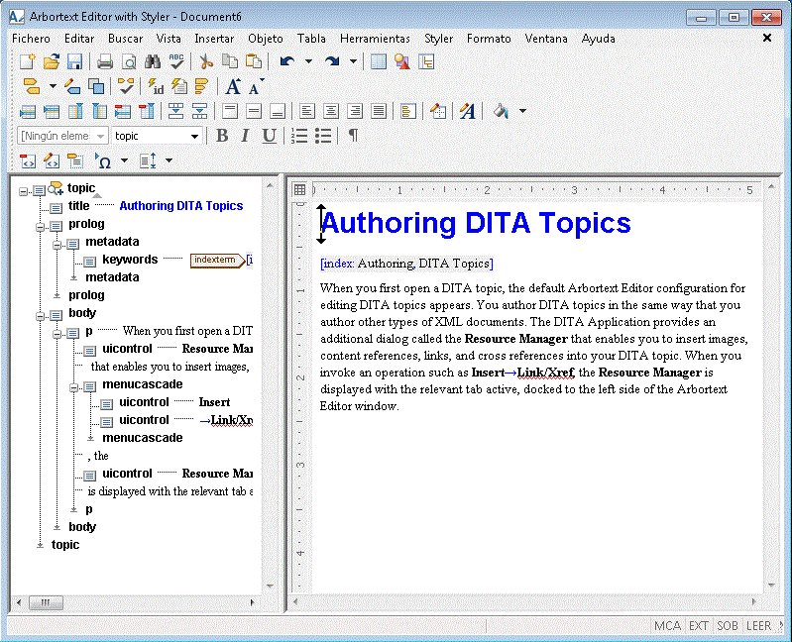Click the stylized A font icon
Viewport: 792px width, 642px height.
[x=467, y=111]
